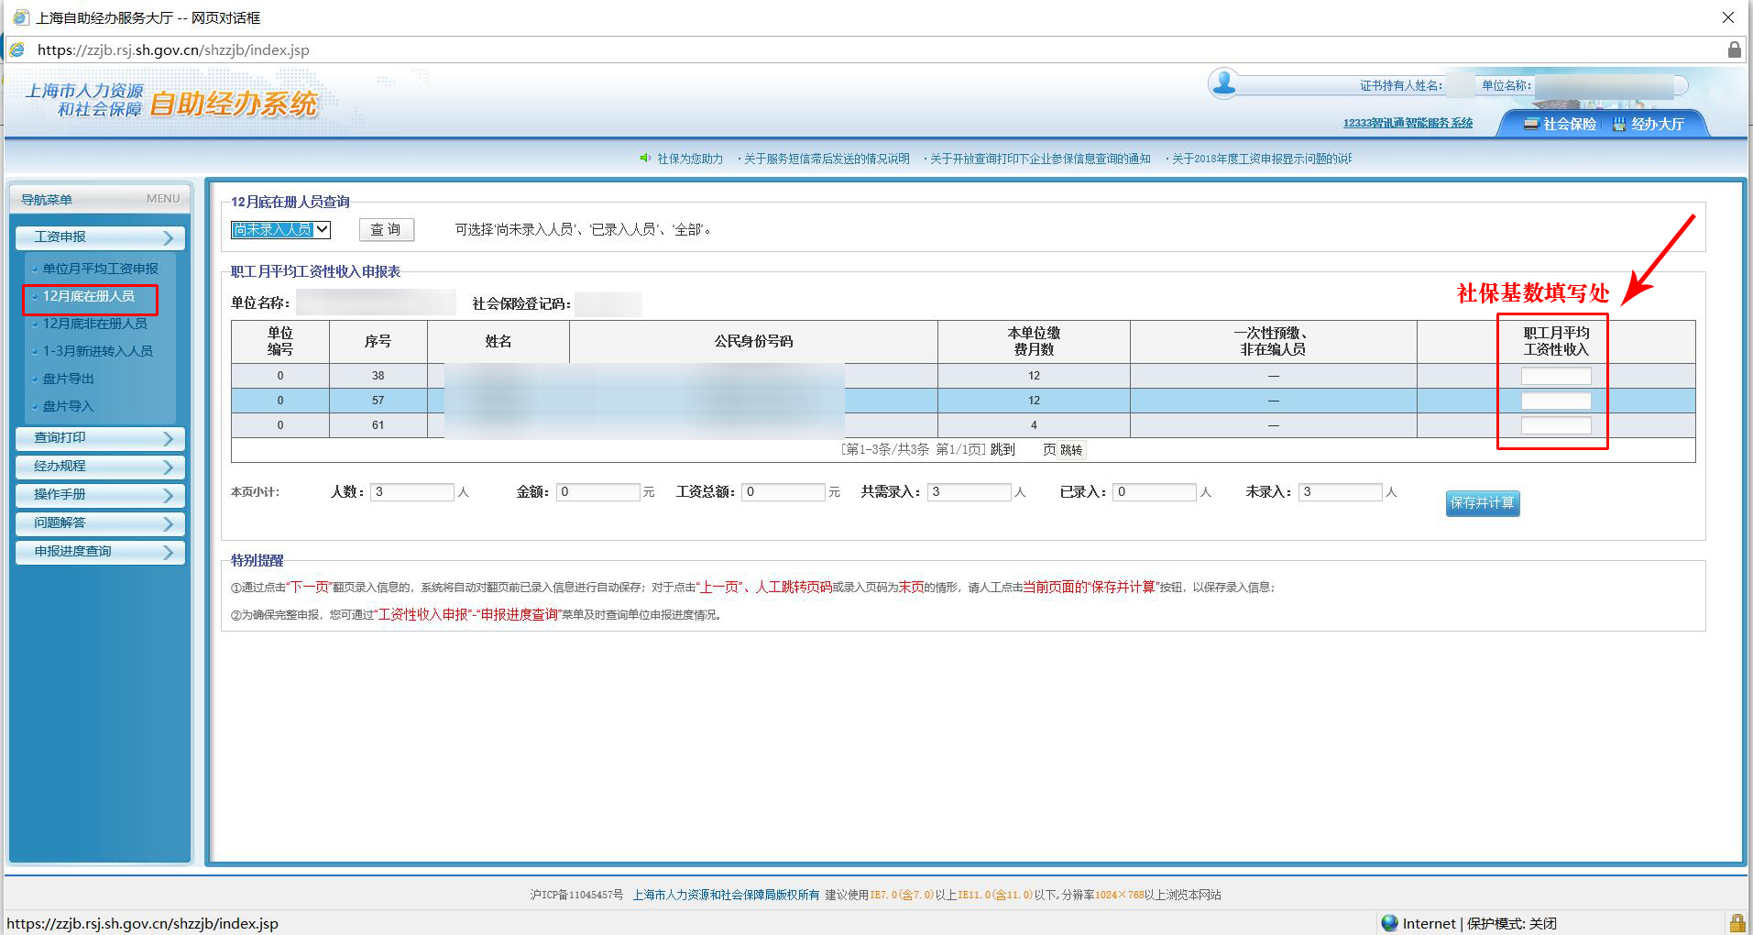Select 12月底非在册人员 menu item
Viewport: 1753px width, 935px height.
(x=95, y=324)
